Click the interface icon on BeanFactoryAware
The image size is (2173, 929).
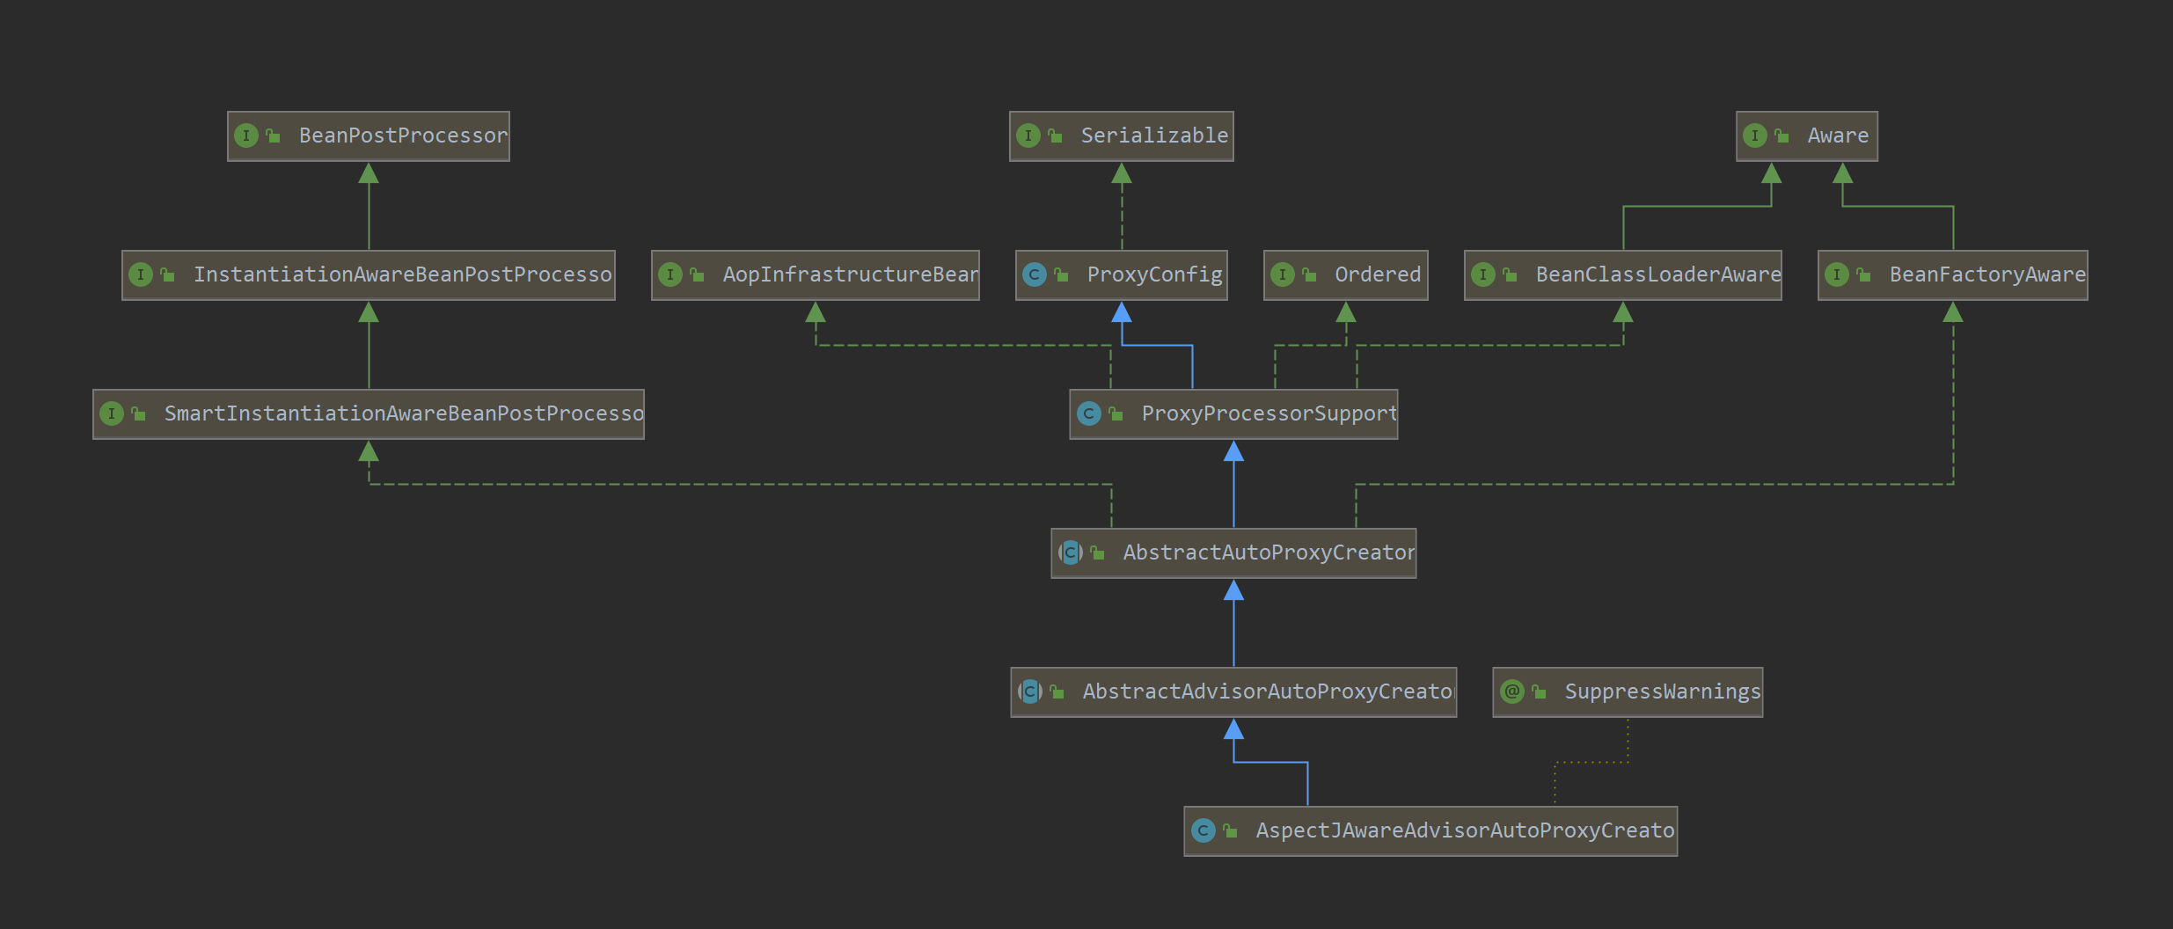click(1837, 274)
